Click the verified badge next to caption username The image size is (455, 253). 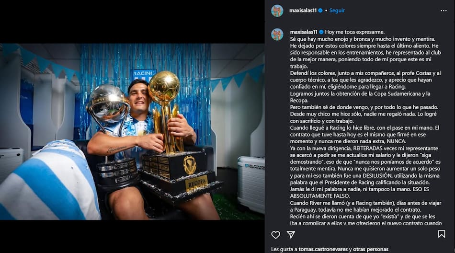321,32
